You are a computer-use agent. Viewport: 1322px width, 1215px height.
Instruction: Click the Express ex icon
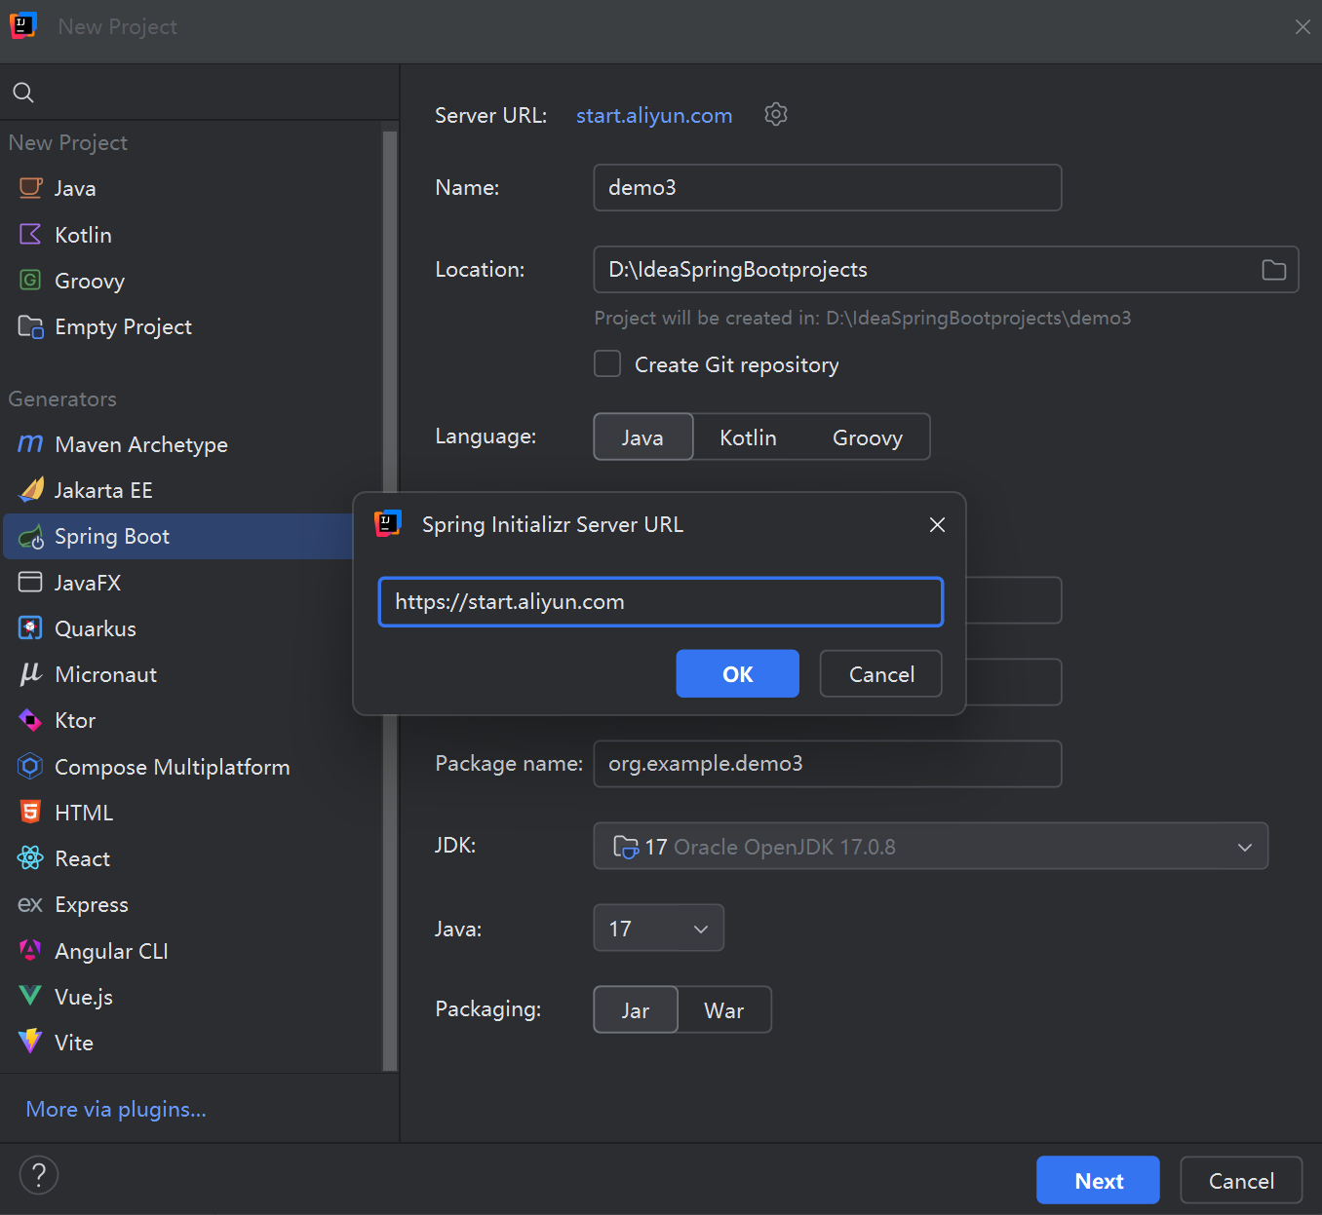(31, 905)
